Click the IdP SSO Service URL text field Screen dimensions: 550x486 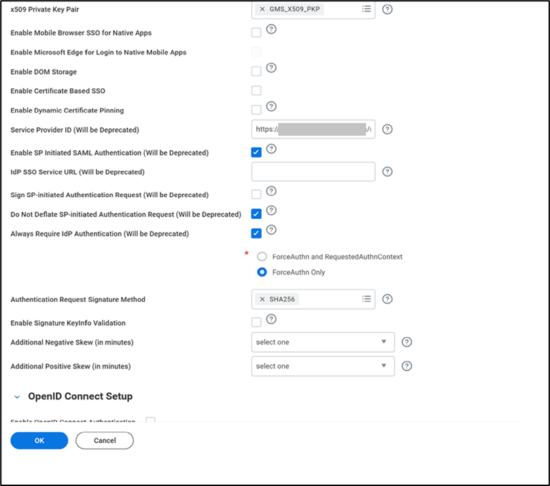click(x=313, y=172)
